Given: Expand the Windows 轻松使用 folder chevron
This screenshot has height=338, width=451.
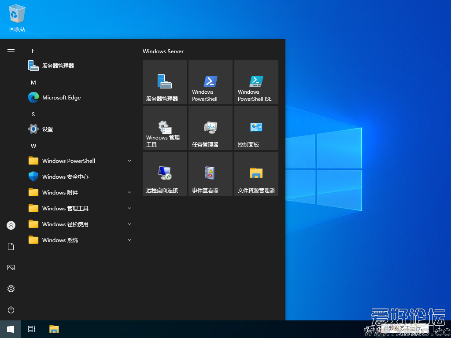Looking at the screenshot, I should (129, 224).
